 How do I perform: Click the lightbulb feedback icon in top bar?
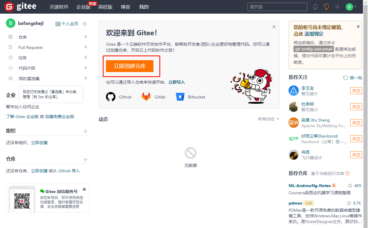pyautogui.click(x=326, y=7)
